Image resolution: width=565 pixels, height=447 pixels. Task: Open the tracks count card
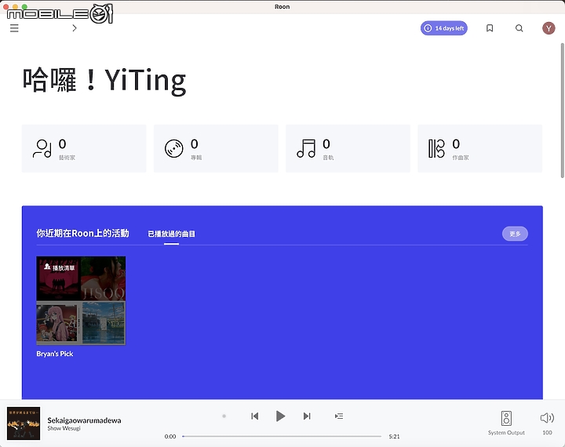pos(348,148)
